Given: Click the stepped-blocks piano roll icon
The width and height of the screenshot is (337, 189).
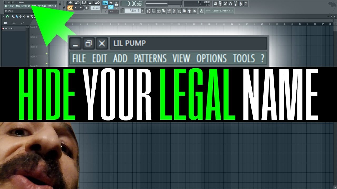Looking at the screenshot, I should [164, 11].
